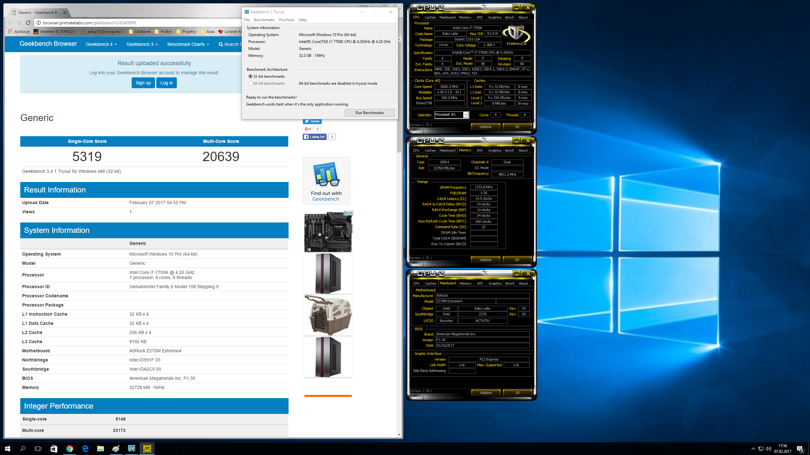The image size is (810, 455).
Task: Close the motherboard ad with X icon
Action: (x=351, y=213)
